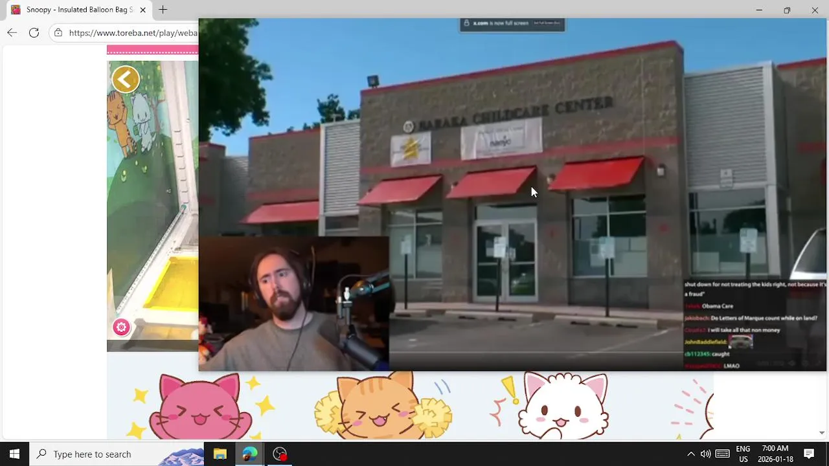Click the 'caught' chat message
829x466 pixels.
707,354
